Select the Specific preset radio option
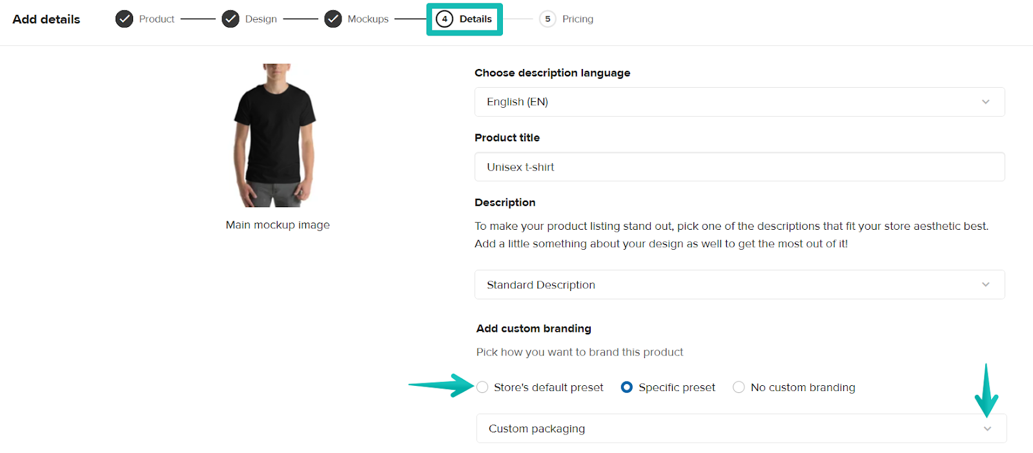 tap(626, 387)
